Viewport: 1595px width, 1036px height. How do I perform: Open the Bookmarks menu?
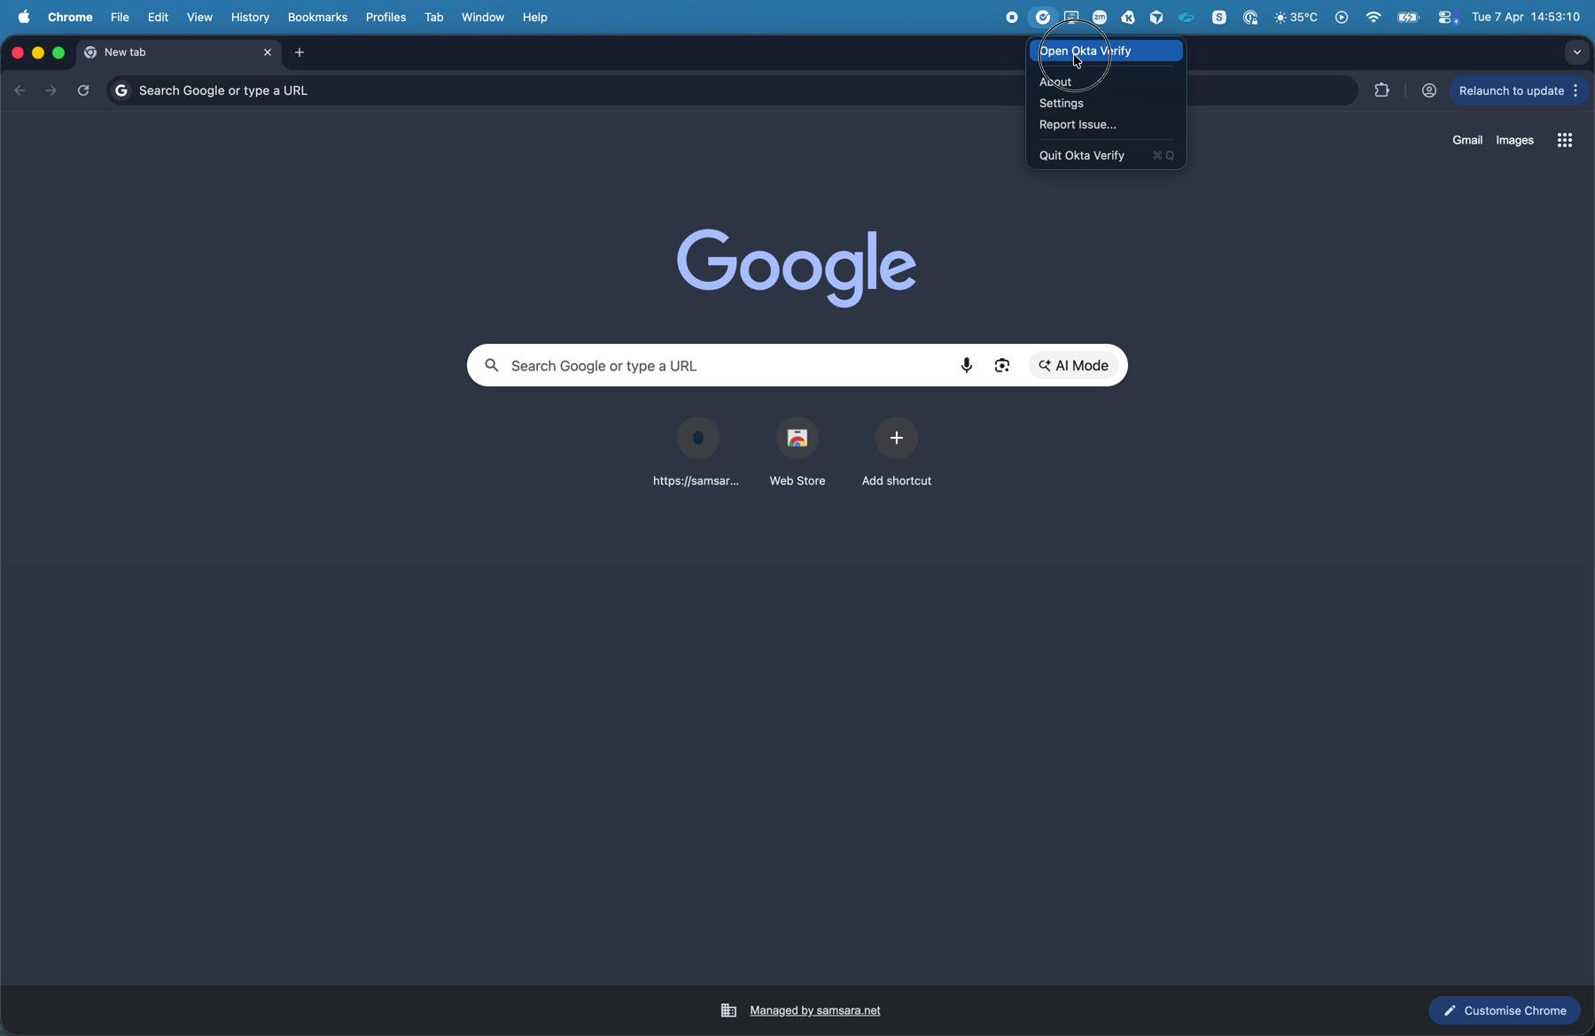point(317,17)
